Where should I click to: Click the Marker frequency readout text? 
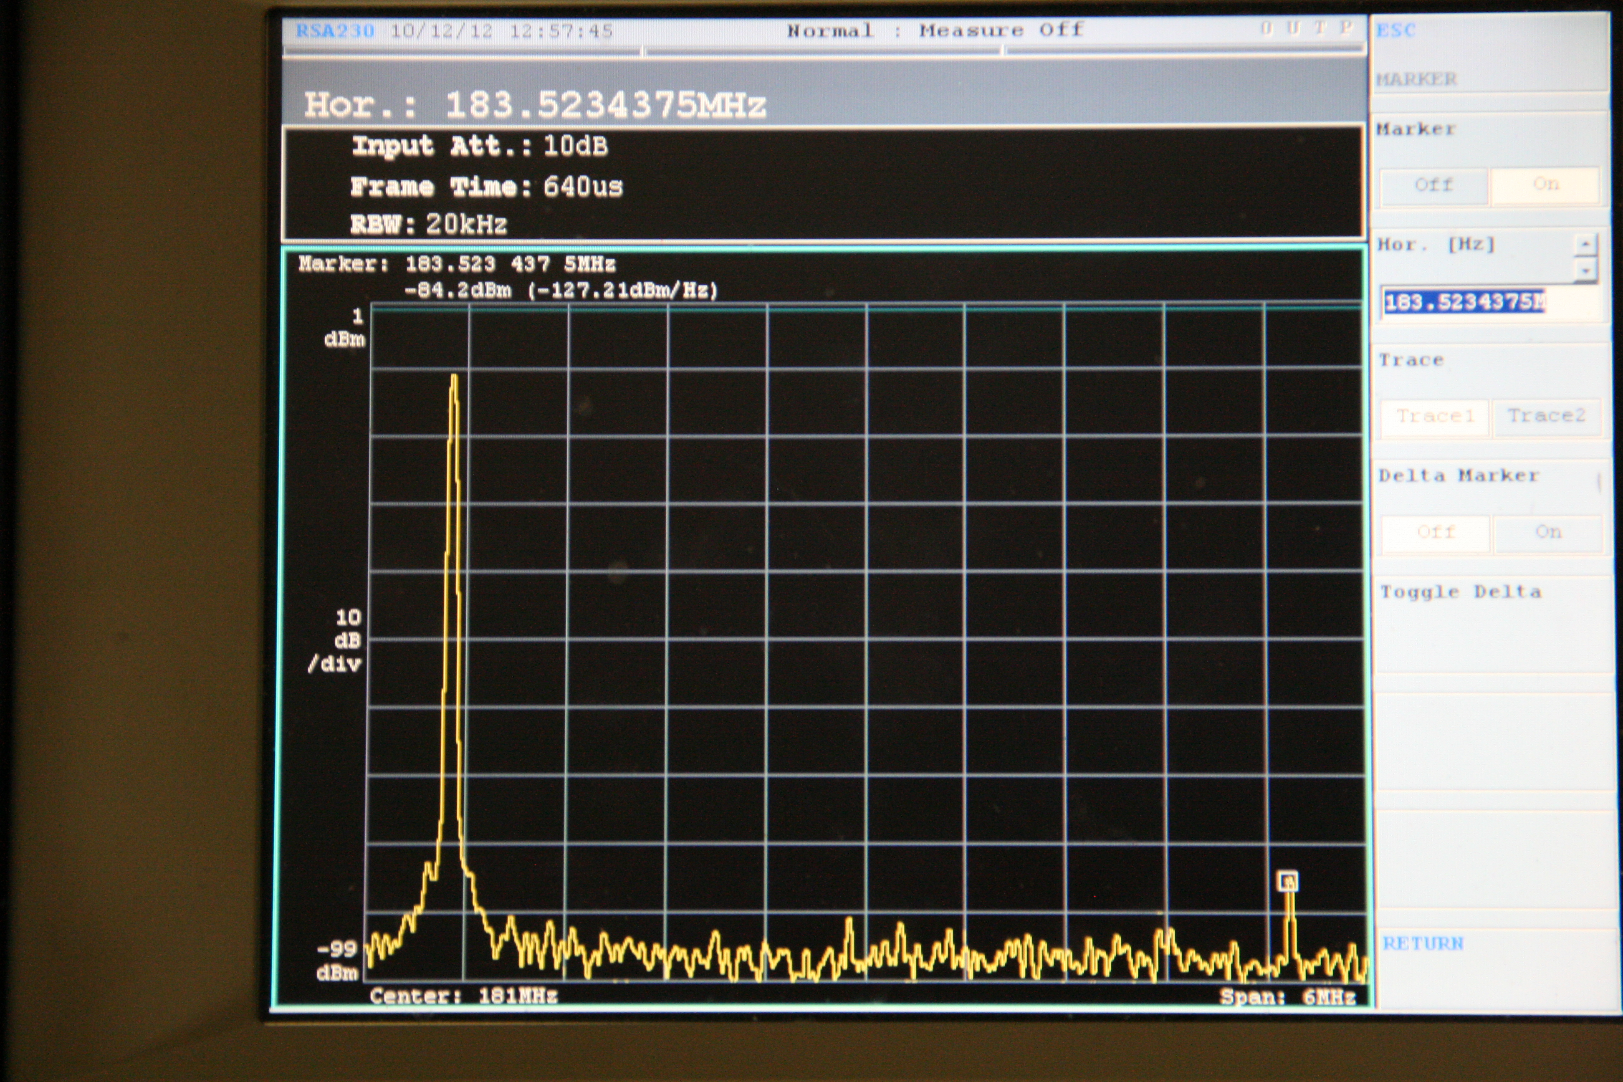456,264
